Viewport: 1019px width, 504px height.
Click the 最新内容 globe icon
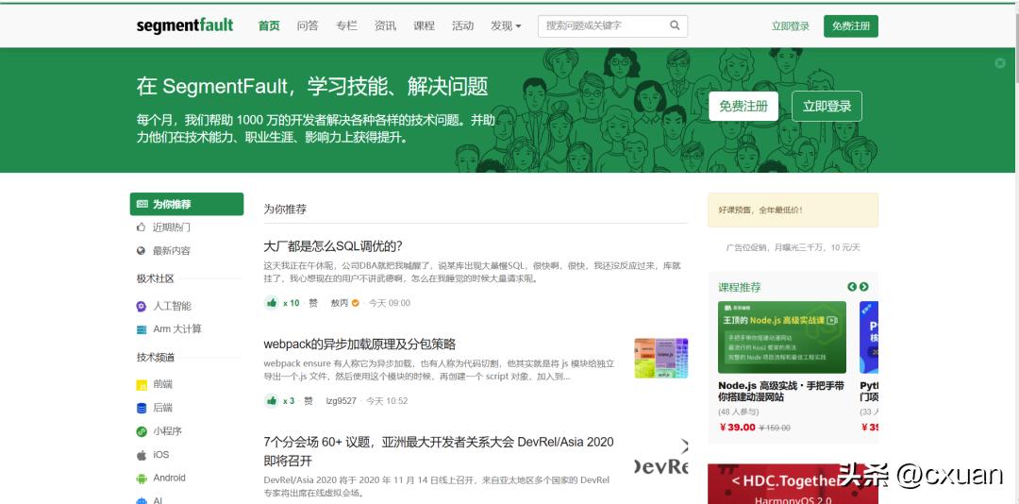coord(141,251)
